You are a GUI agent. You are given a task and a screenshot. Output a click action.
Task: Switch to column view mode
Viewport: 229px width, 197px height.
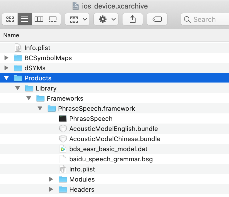(x=39, y=19)
